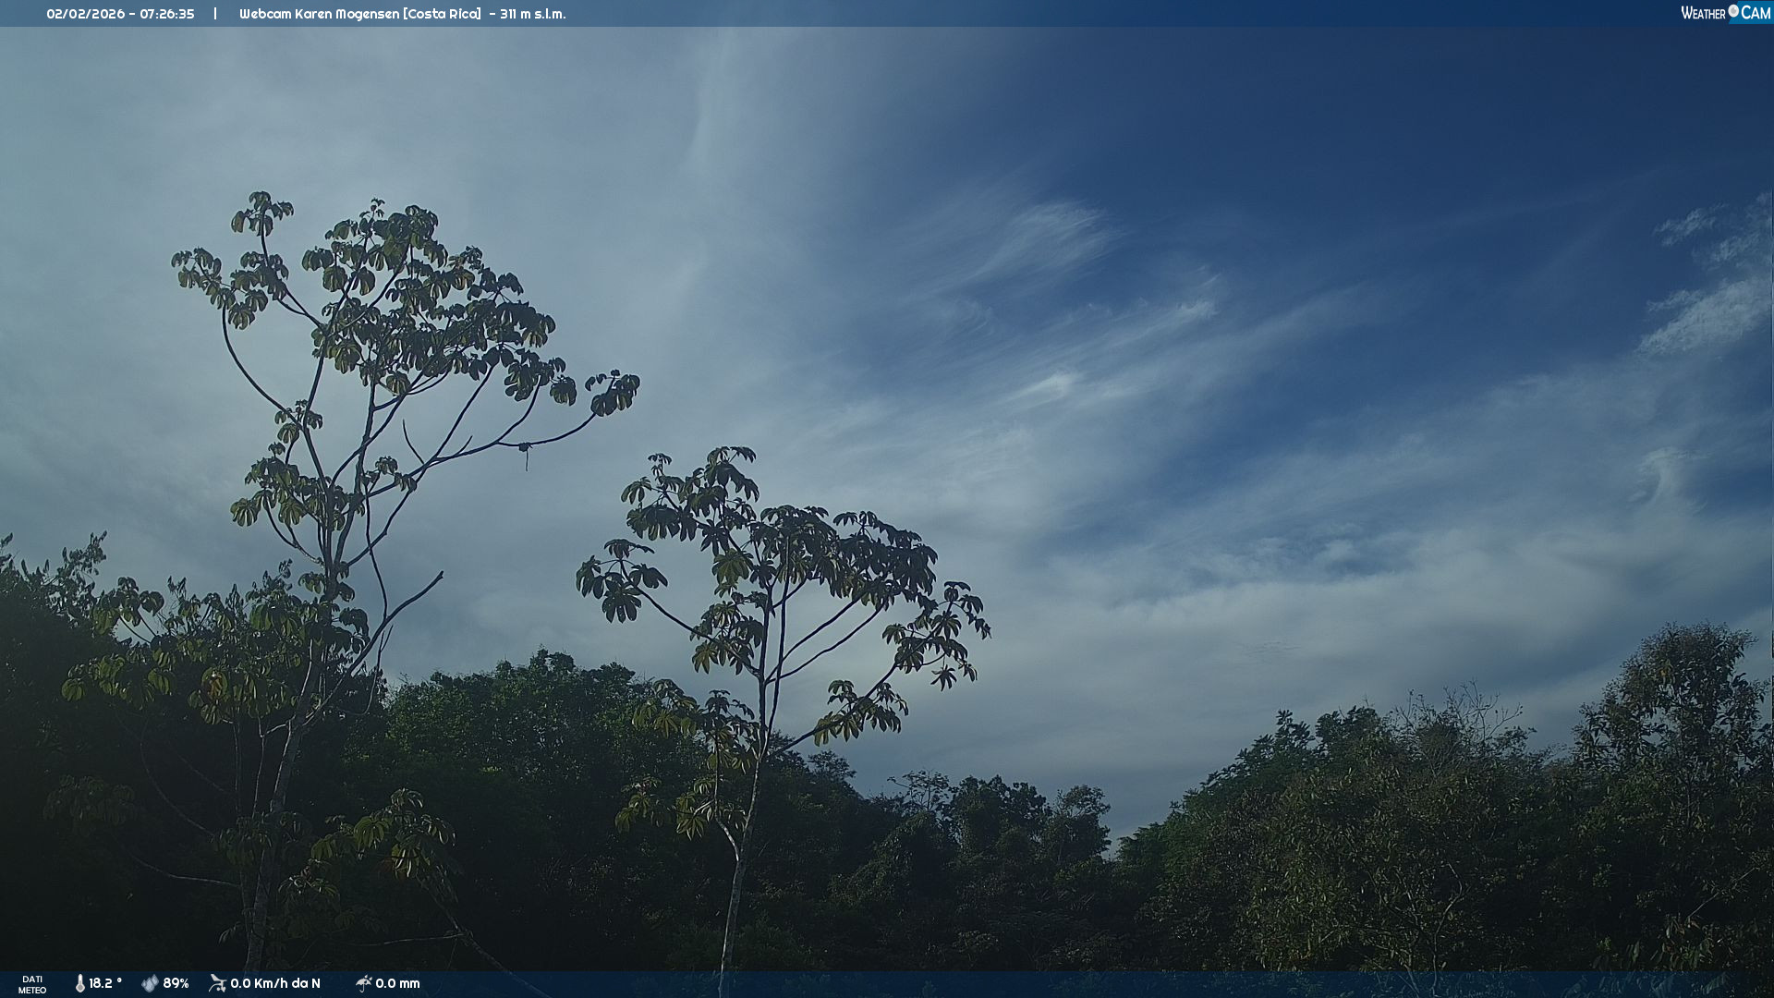Click the Costa Rica location text

442,14
